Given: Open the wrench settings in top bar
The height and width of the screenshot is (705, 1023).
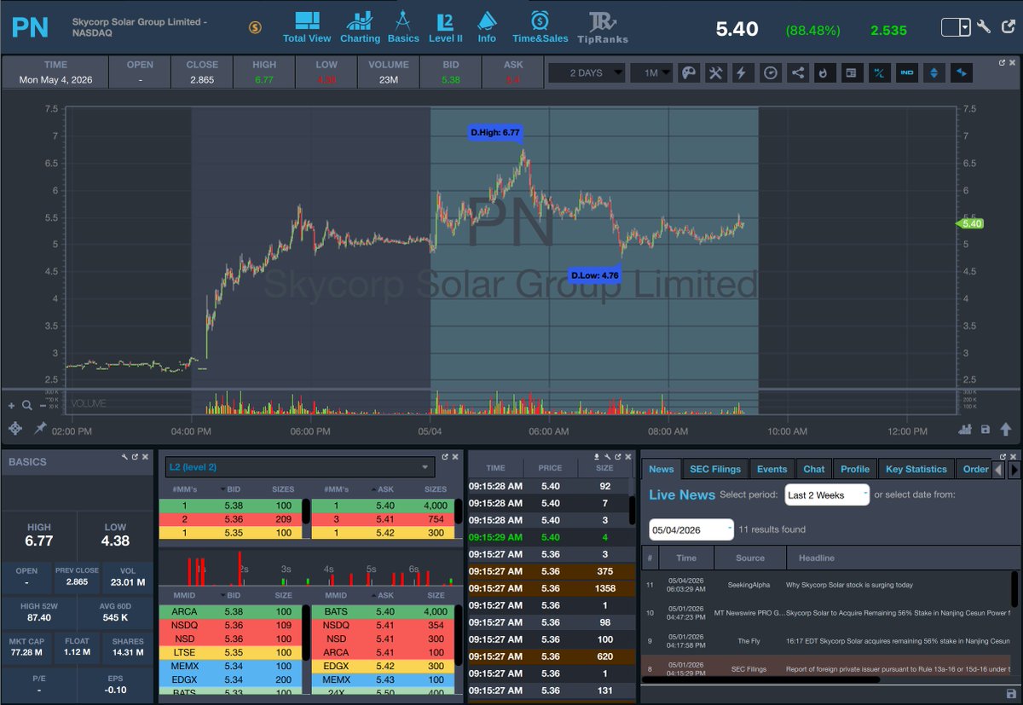Looking at the screenshot, I should (x=984, y=27).
